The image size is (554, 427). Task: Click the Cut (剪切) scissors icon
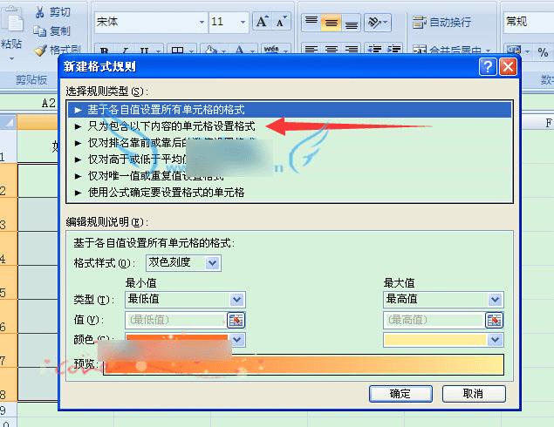tap(39, 12)
